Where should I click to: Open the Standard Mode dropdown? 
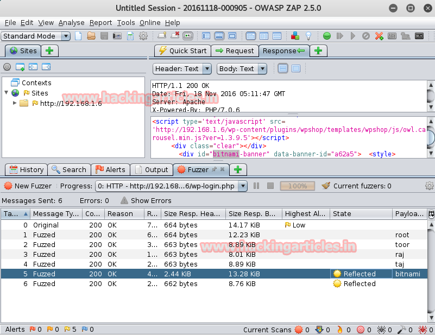coord(36,36)
